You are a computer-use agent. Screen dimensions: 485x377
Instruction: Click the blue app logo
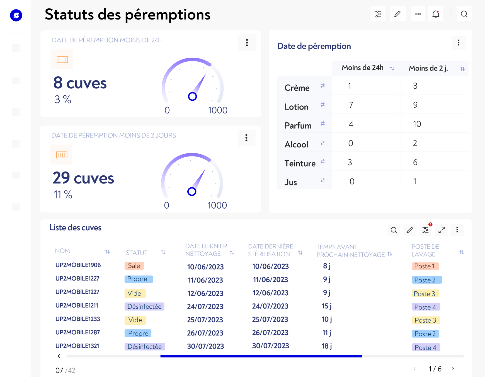point(16,15)
